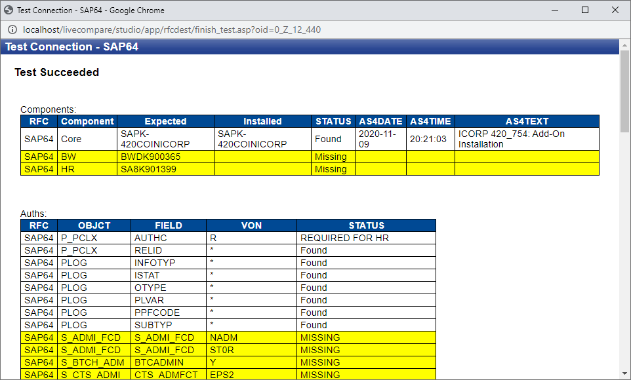Click the 'PLVAR' field cell

[x=169, y=300]
